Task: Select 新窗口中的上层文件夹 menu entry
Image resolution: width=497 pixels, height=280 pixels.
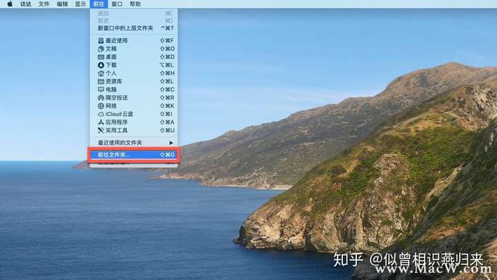Action: click(x=133, y=28)
